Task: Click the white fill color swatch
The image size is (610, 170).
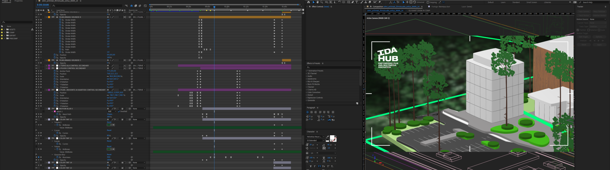Action: click(332, 137)
